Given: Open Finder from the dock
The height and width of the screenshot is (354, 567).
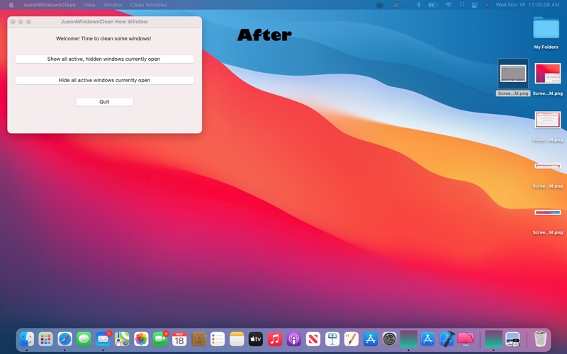Looking at the screenshot, I should click(27, 339).
